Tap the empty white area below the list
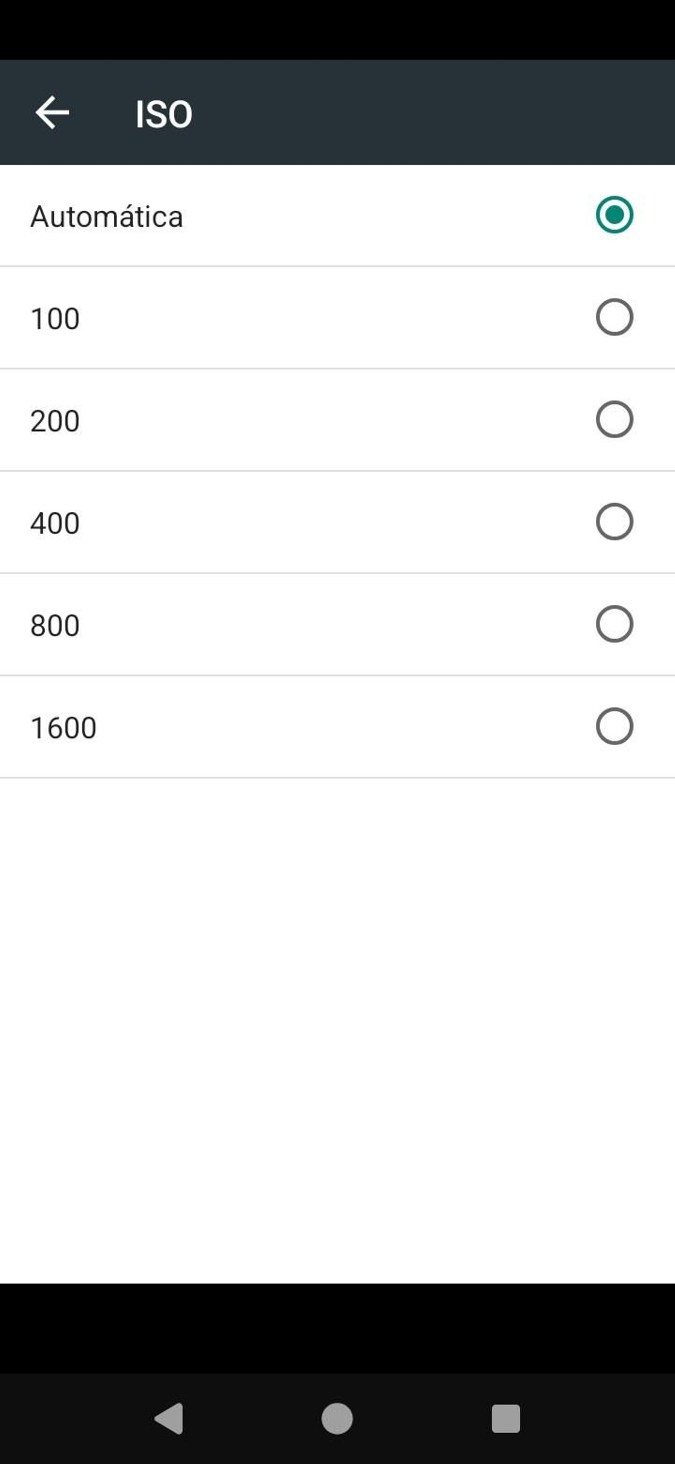 click(337, 1023)
